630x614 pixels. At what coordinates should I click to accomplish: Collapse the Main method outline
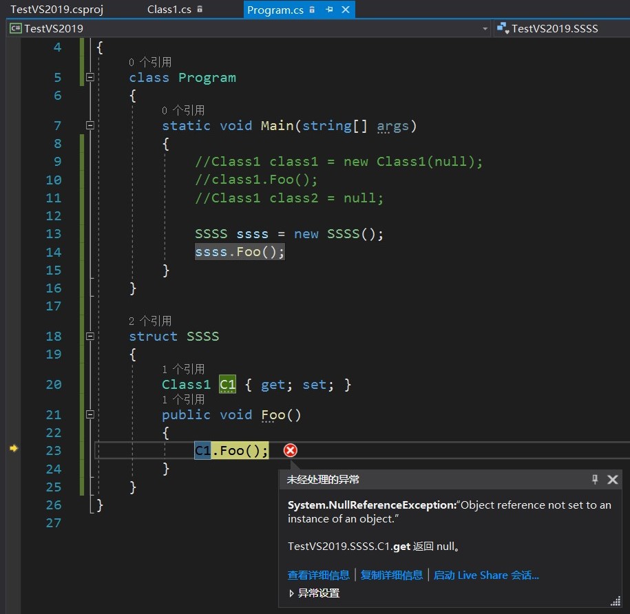(x=90, y=125)
